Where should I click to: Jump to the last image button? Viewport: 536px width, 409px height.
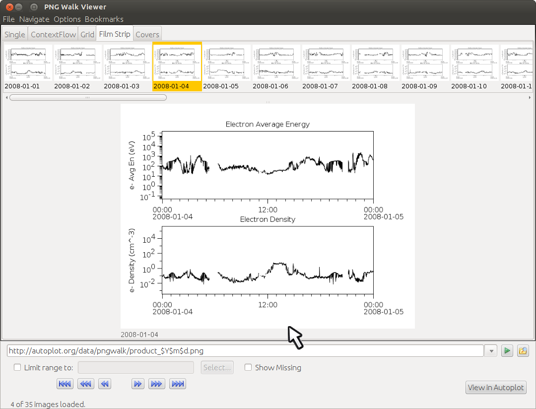177,384
